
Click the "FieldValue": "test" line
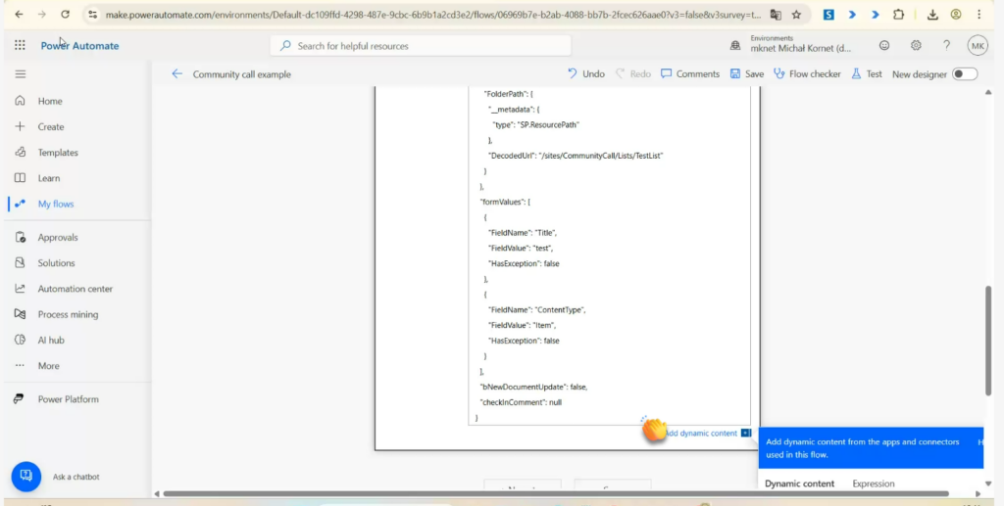tap(521, 248)
